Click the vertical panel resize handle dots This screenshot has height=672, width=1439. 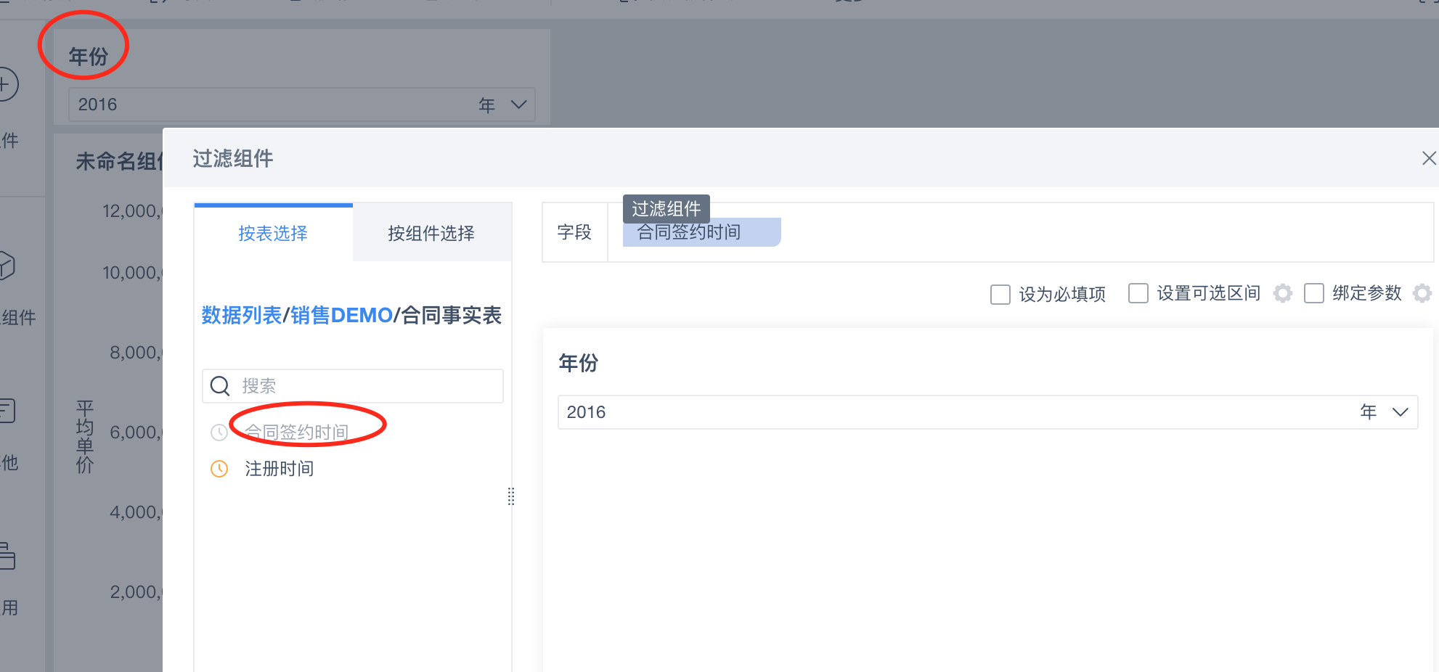511,496
